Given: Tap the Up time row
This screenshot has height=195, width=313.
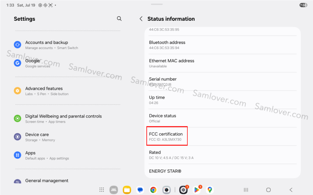Looking at the screenshot, I should [223, 100].
